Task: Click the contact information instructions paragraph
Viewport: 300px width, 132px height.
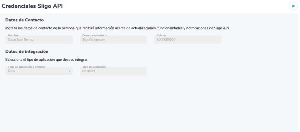Action: point(117,28)
